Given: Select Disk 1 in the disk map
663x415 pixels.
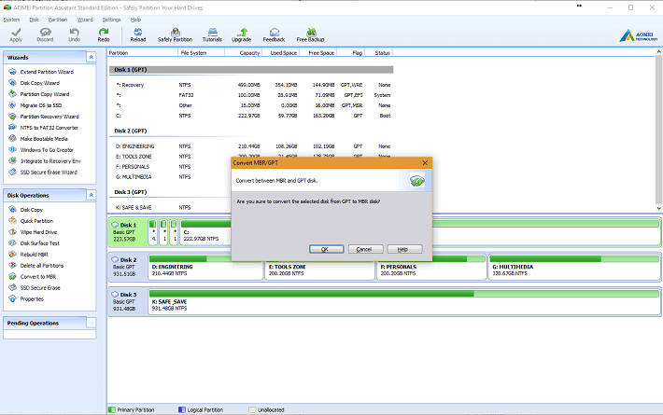Looking at the screenshot, I should coord(127,232).
